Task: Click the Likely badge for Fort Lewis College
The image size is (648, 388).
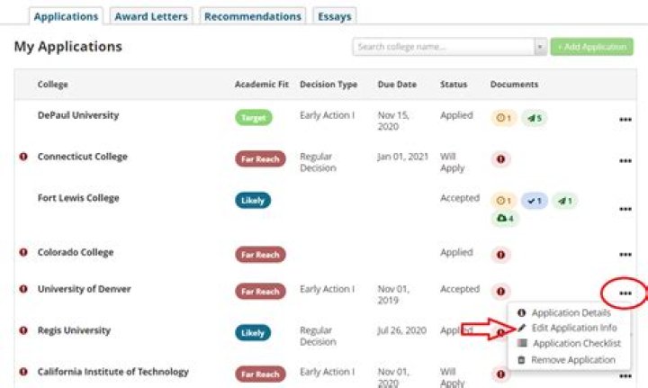Action: (253, 201)
